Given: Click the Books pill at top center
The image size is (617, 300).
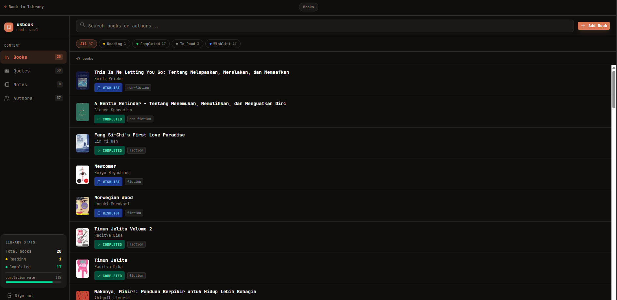Looking at the screenshot, I should [x=308, y=7].
